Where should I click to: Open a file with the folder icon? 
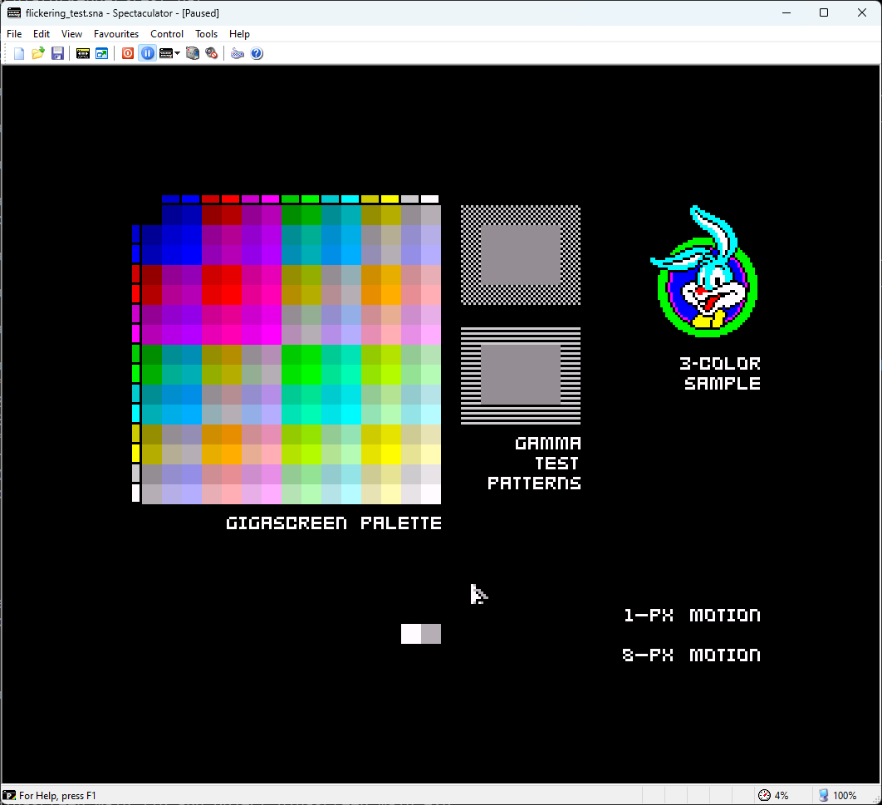coord(38,53)
